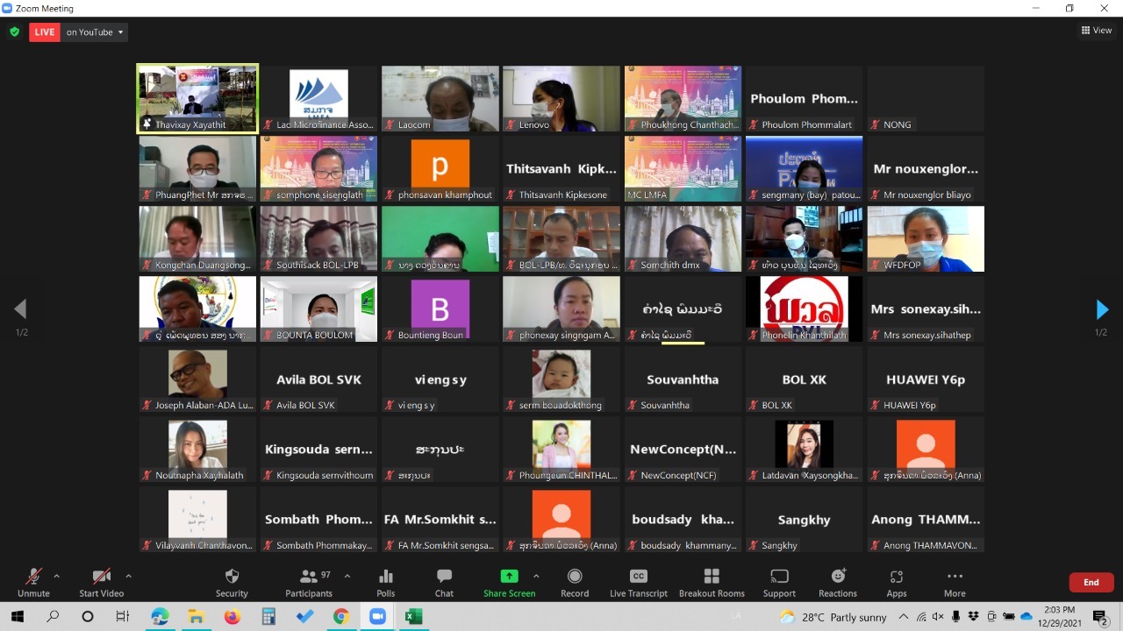This screenshot has height=631, width=1123.
Task: Open the More menu in toolbar
Action: click(955, 582)
